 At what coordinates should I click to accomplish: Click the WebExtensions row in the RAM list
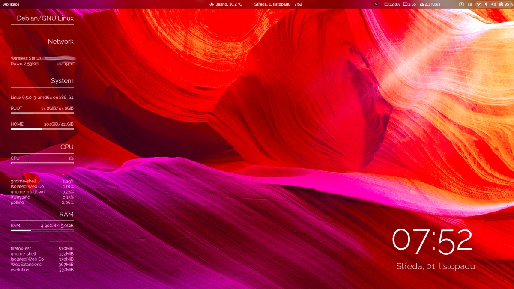pos(42,265)
